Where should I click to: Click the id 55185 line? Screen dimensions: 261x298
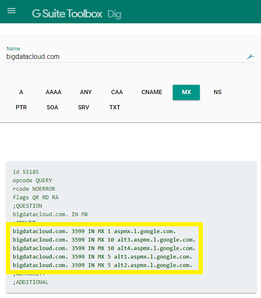click(26, 172)
